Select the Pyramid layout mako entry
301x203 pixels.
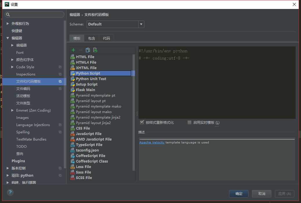(x=94, y=112)
